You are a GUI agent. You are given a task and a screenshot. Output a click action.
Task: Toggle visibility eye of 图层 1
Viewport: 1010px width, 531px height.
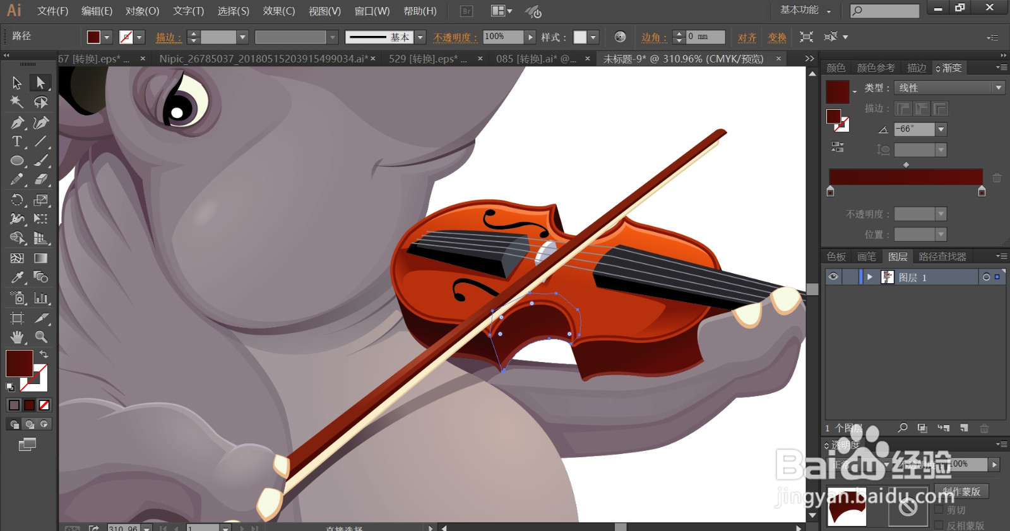(833, 277)
